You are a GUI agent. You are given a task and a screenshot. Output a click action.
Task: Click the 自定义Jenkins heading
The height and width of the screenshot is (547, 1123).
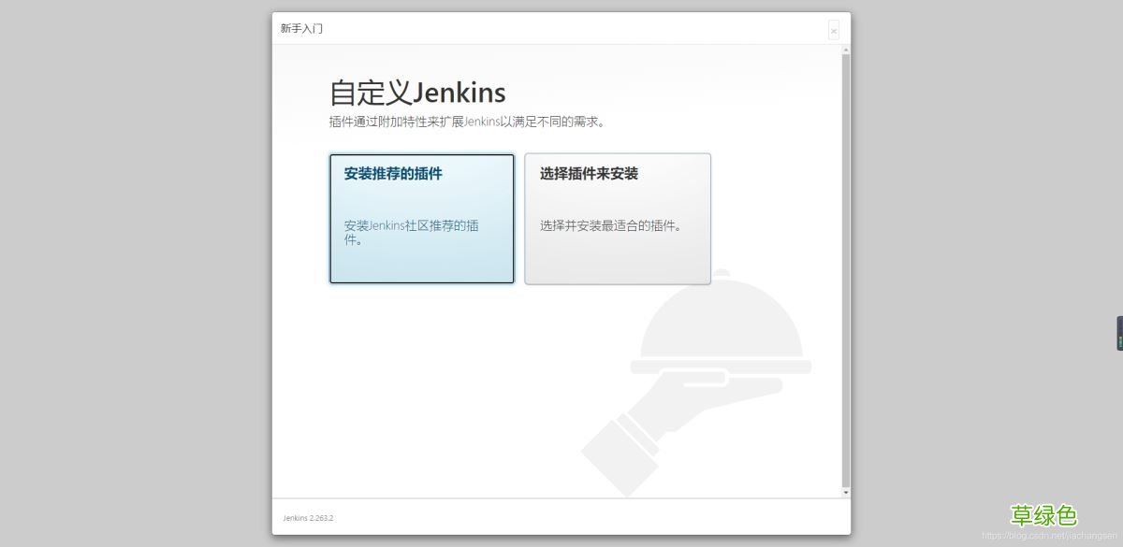click(x=417, y=93)
